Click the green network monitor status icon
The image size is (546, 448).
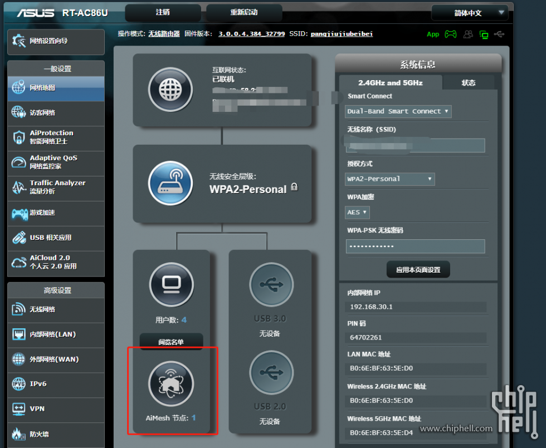click(484, 35)
